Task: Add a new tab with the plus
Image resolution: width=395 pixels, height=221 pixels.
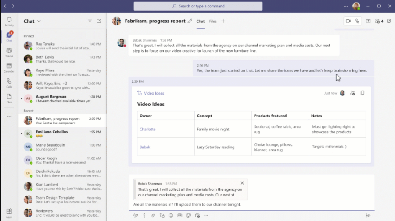Action: (223, 21)
